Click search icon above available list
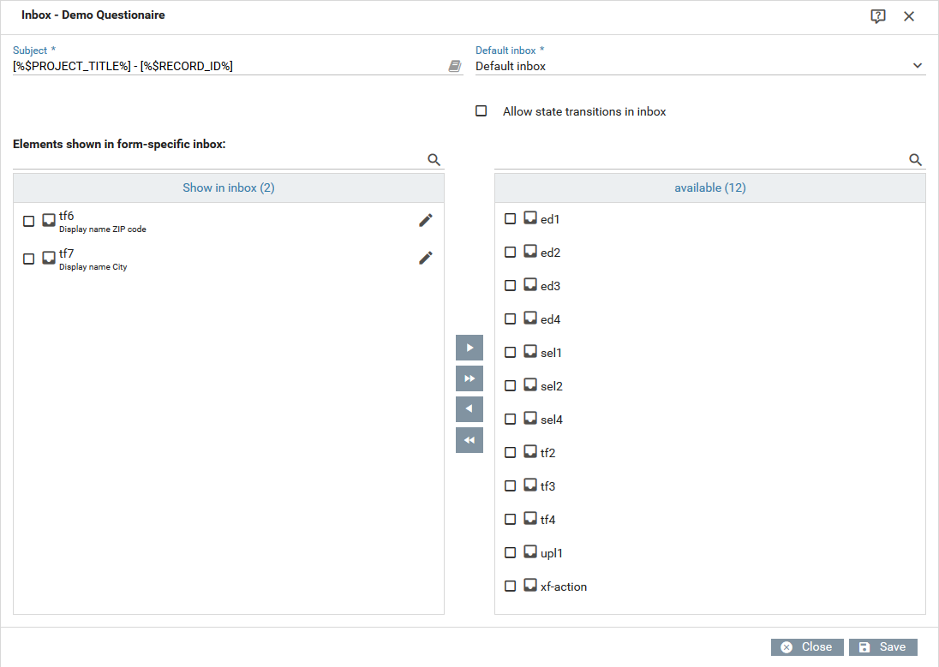Viewport: 939px width, 667px height. pos(915,159)
